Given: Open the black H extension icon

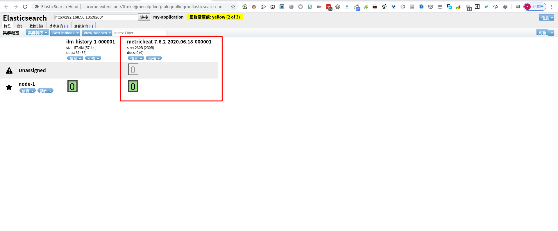Looking at the screenshot, I should [273, 7].
